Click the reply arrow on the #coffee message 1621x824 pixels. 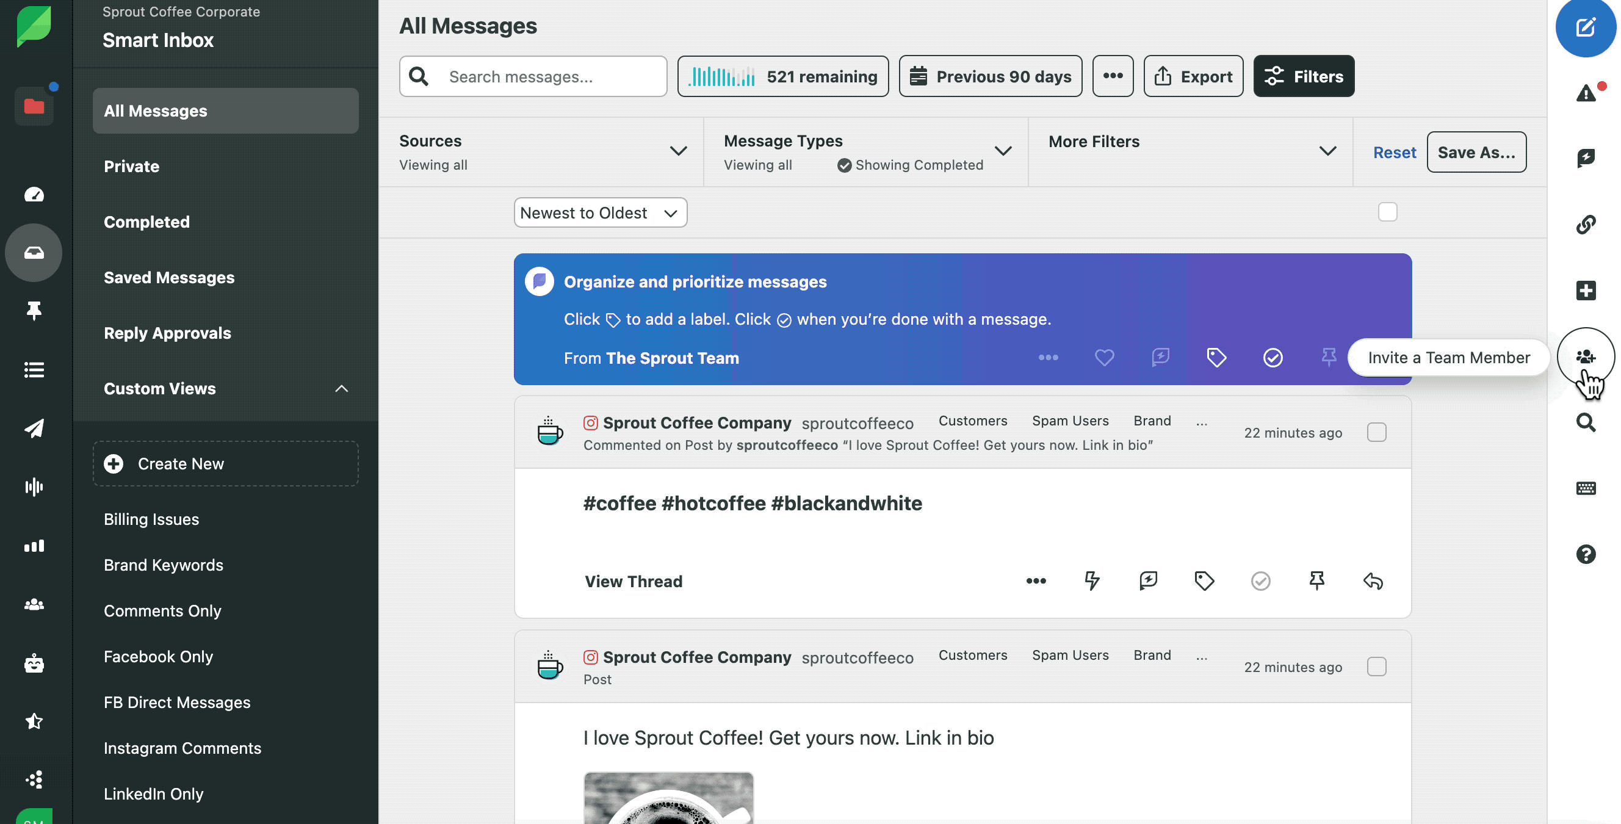click(x=1373, y=581)
